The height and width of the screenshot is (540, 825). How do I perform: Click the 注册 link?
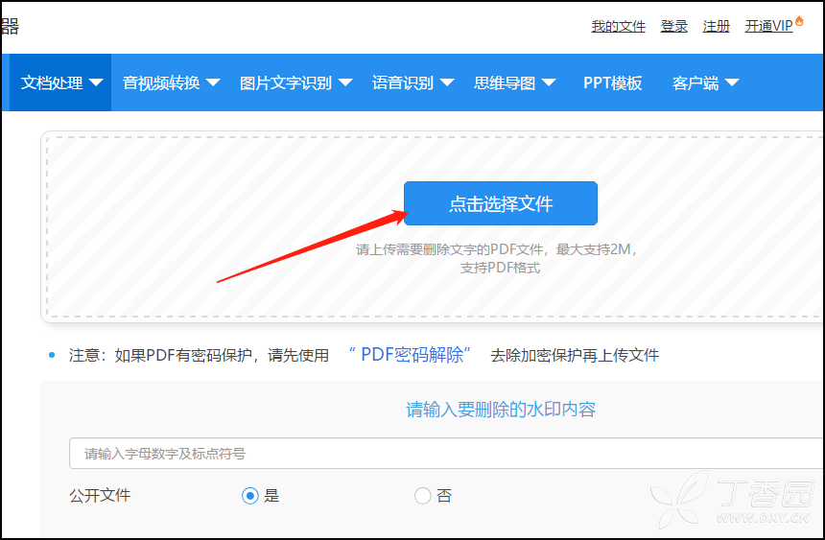717,26
